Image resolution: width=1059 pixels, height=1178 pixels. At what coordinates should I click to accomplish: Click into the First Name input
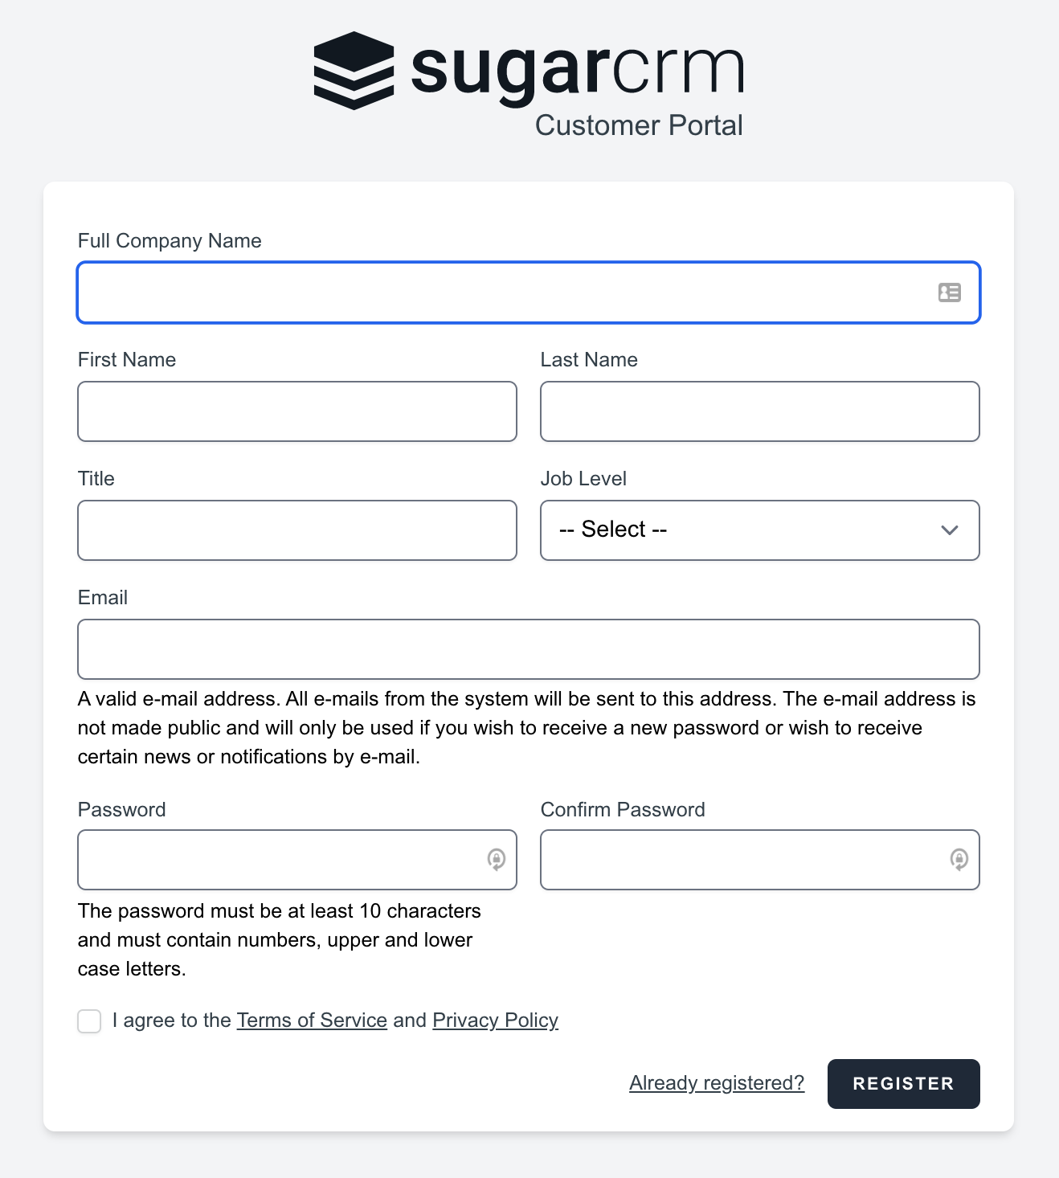coord(296,411)
